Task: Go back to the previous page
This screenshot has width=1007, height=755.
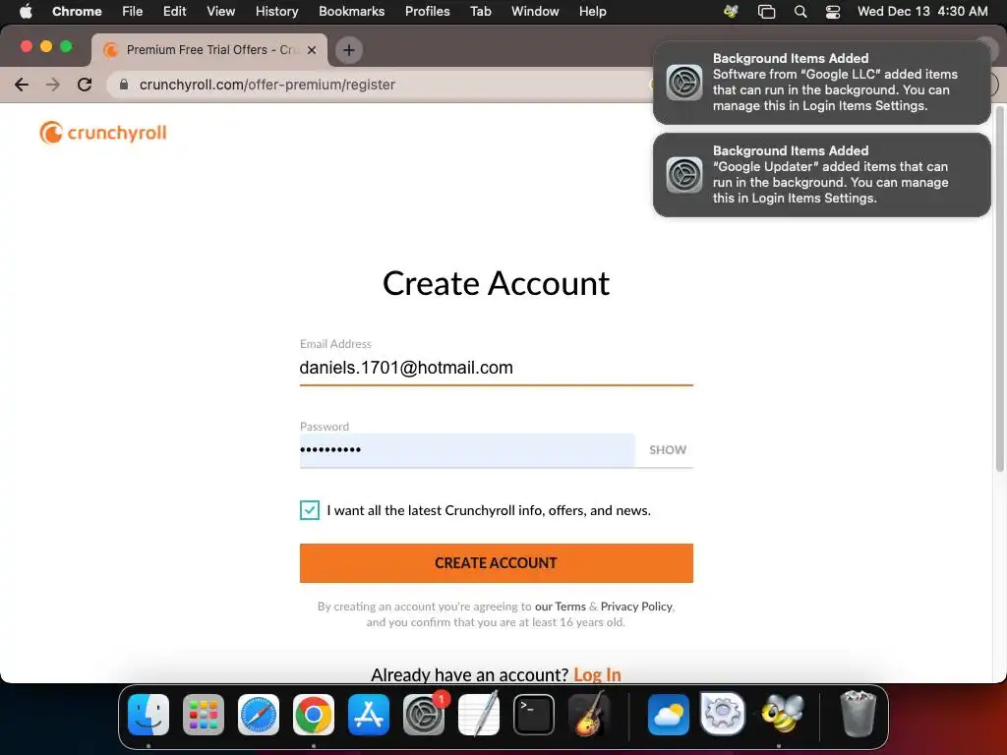Action: [x=22, y=85]
